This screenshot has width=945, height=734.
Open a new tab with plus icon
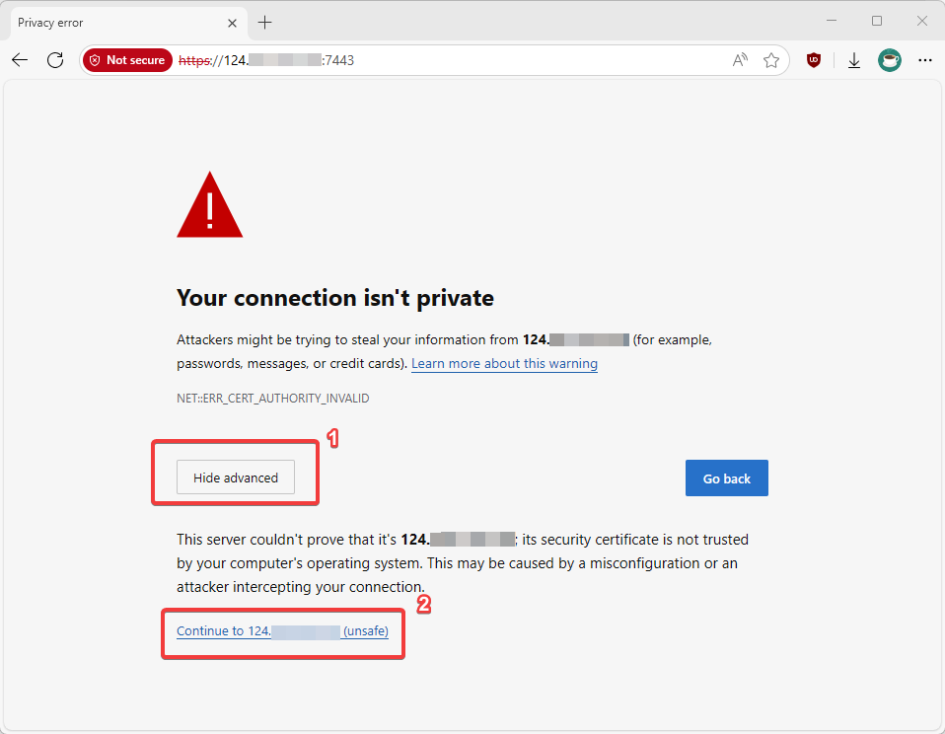click(264, 23)
